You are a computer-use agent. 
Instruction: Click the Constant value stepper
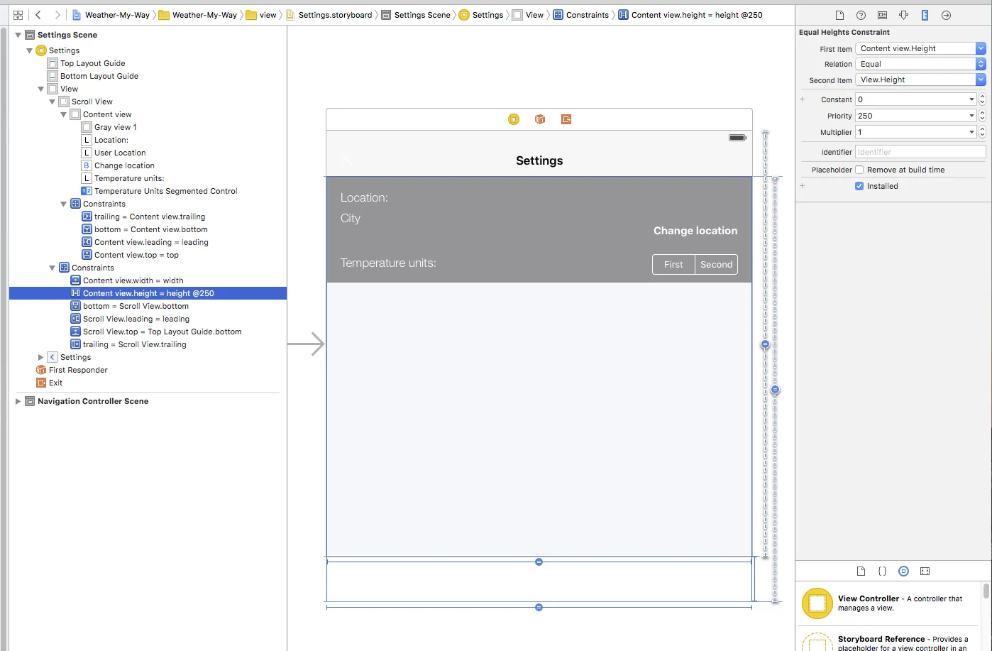click(x=982, y=99)
